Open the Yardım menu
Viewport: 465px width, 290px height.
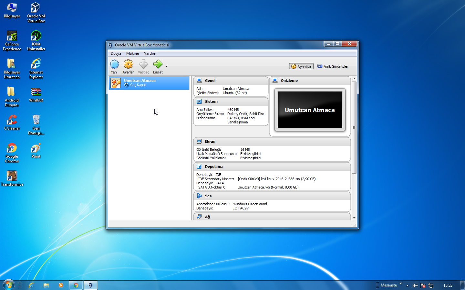click(x=150, y=53)
